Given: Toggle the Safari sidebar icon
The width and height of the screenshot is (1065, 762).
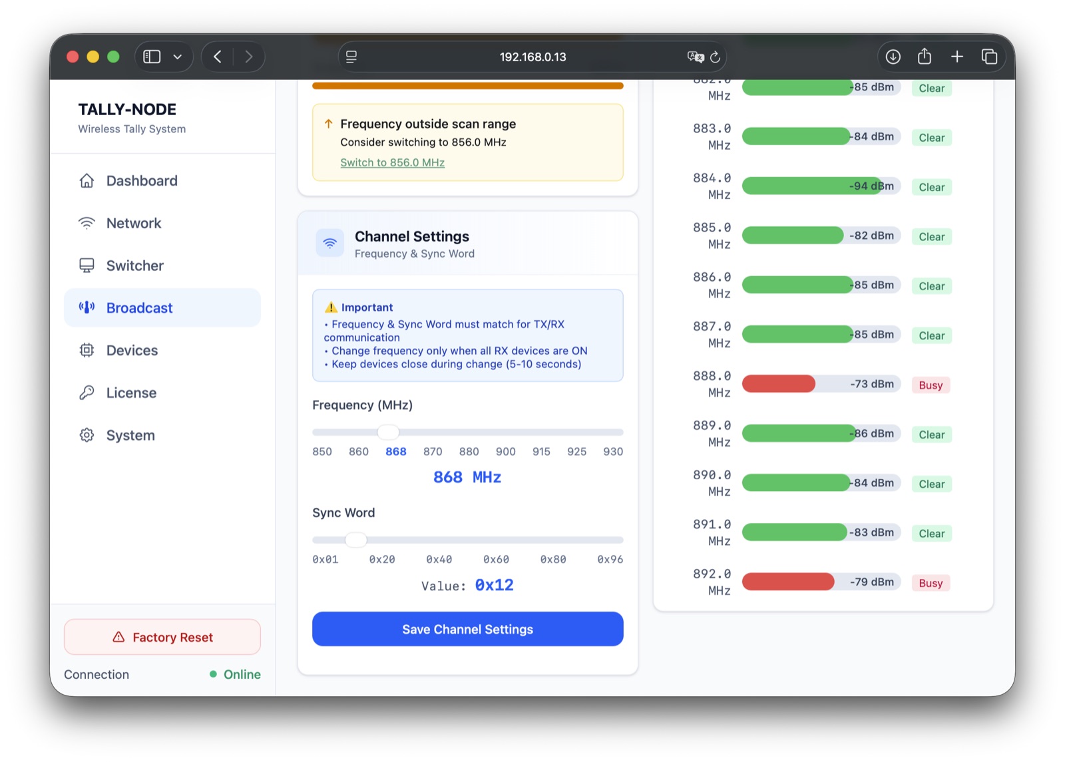Looking at the screenshot, I should tap(152, 57).
